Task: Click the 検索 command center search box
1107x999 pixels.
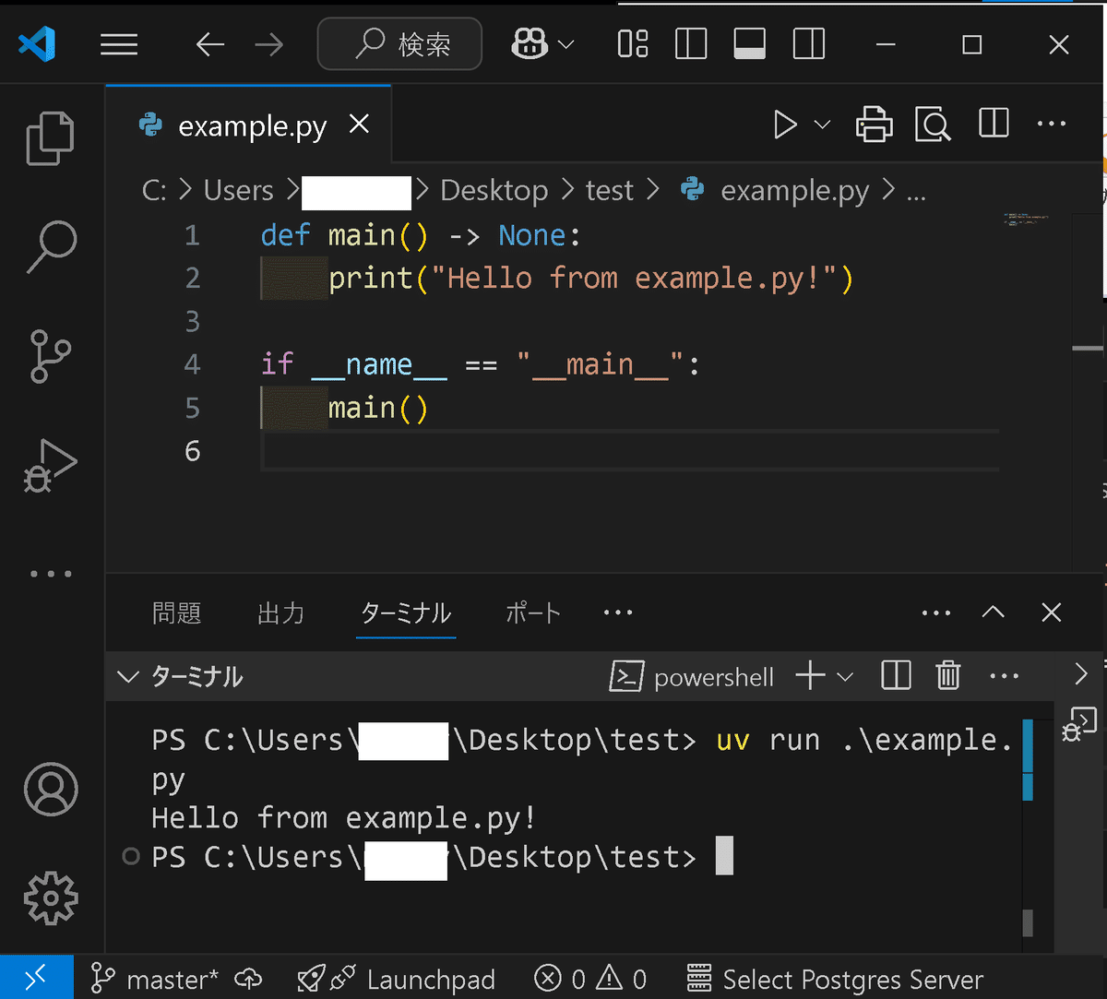Action: click(x=399, y=44)
